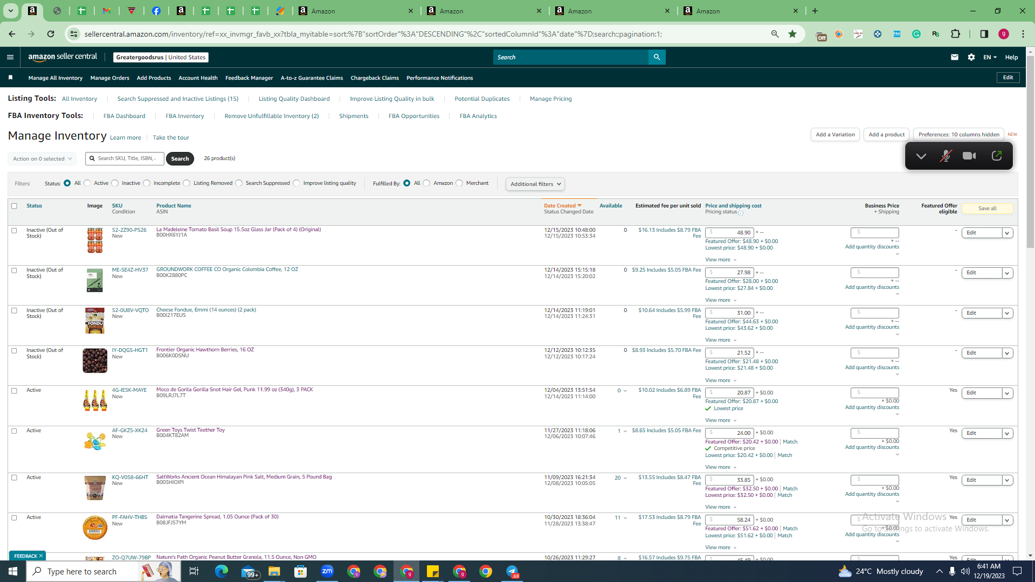Open Manage Orders in the navigation bar
This screenshot has height=582, width=1035.
[x=110, y=78]
